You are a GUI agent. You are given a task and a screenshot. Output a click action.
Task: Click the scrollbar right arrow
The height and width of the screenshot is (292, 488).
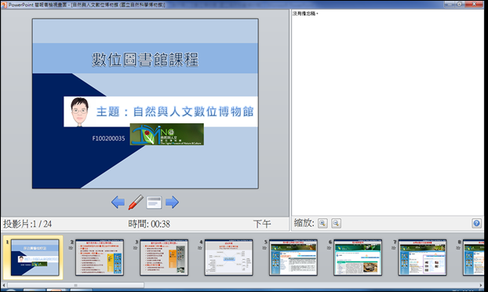[481, 285]
